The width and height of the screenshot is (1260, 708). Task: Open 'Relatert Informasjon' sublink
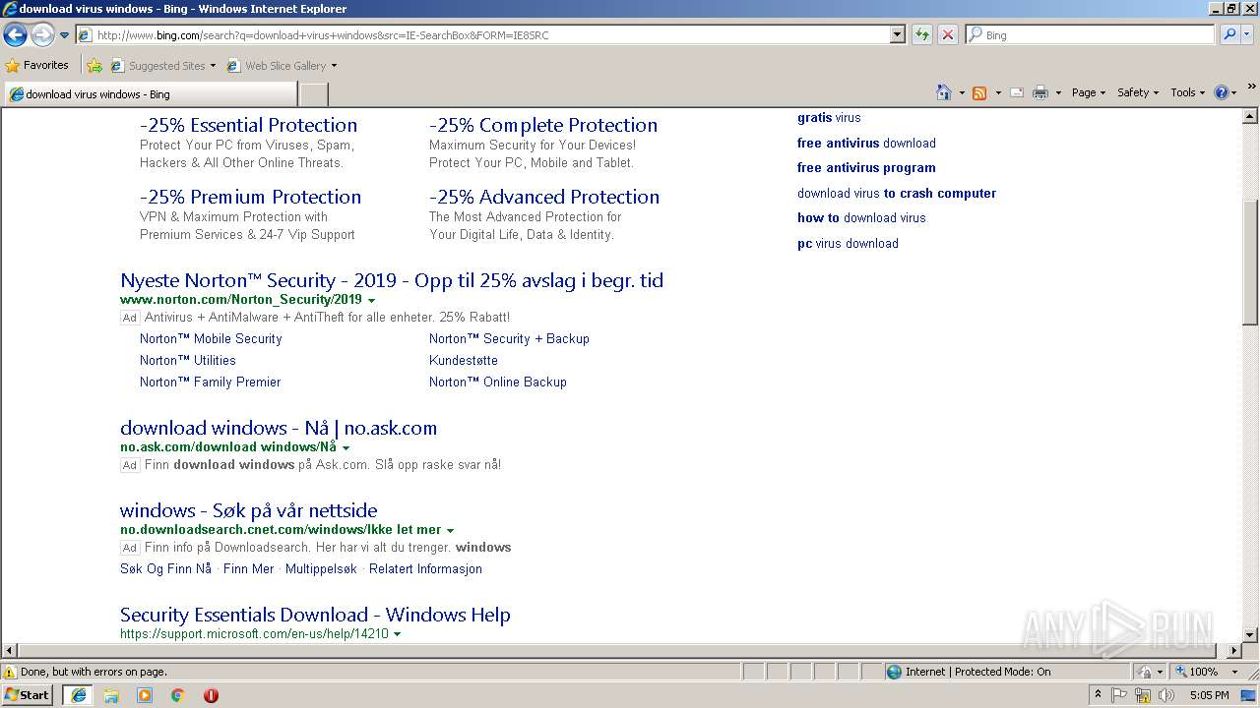[x=425, y=568]
